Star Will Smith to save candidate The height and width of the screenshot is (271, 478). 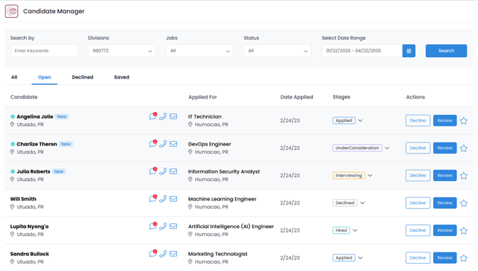[464, 203]
